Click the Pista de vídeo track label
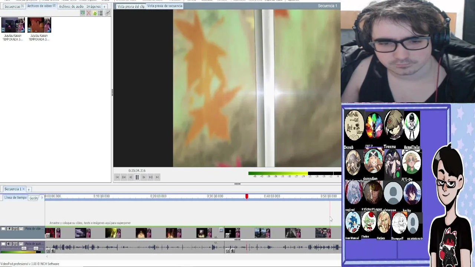Screen dimensions: 475x267 [34, 229]
